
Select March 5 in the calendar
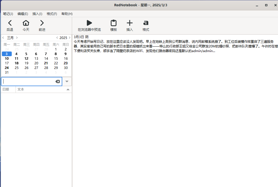click(x=26, y=54)
